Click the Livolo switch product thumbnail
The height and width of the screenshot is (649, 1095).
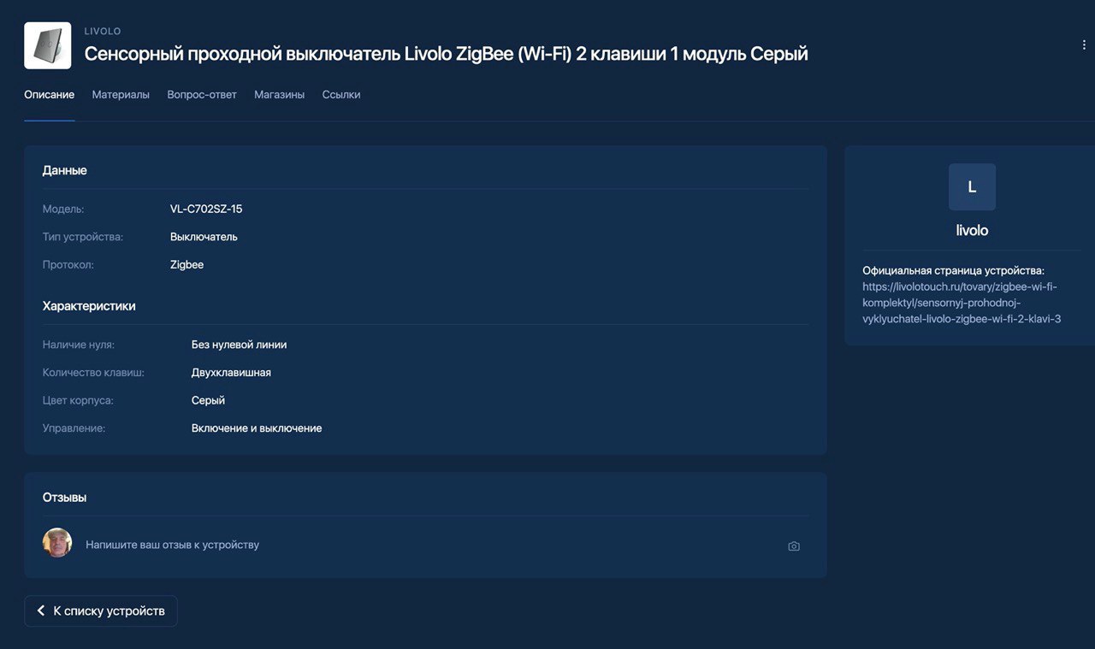pos(48,45)
